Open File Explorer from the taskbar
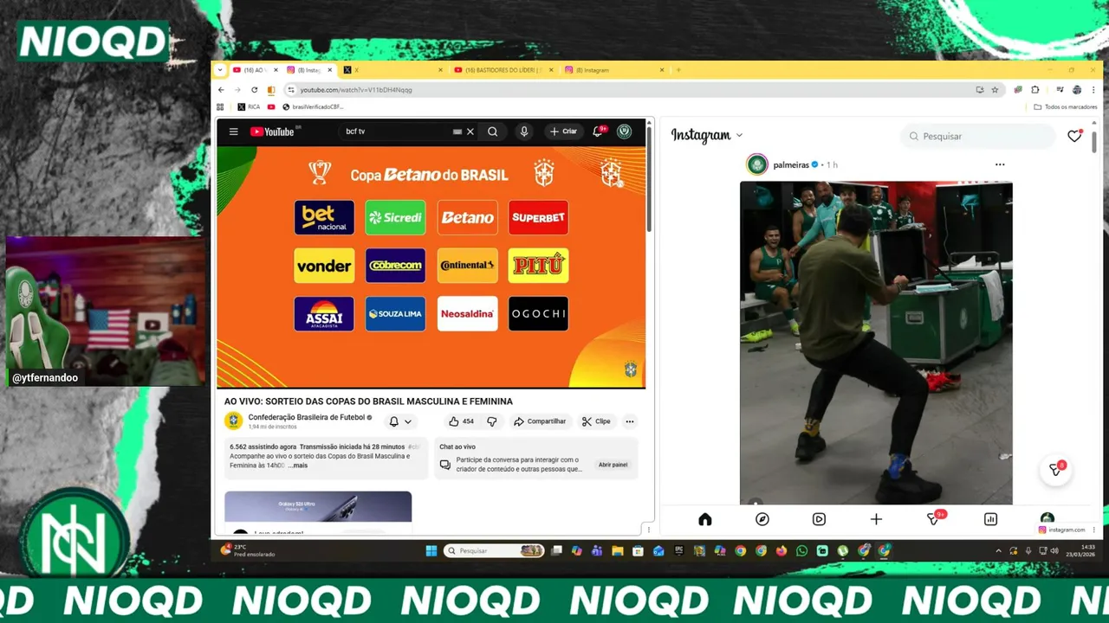 click(x=617, y=550)
